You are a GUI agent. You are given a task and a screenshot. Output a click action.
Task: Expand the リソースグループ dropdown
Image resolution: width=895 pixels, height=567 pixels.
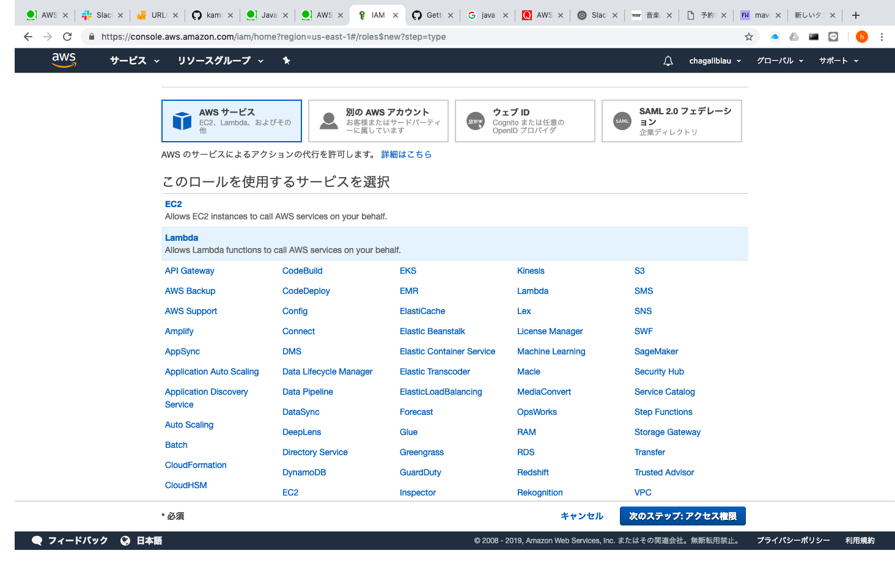(x=220, y=60)
